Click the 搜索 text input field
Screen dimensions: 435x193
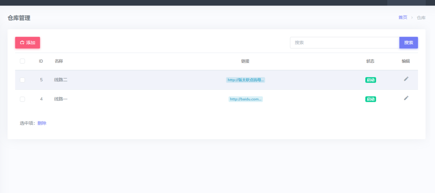[x=344, y=43]
